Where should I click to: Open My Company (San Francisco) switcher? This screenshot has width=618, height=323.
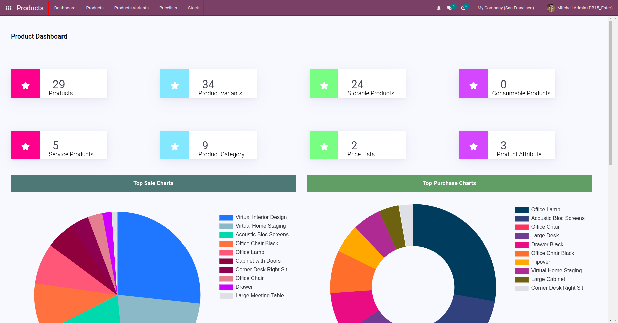click(x=506, y=8)
